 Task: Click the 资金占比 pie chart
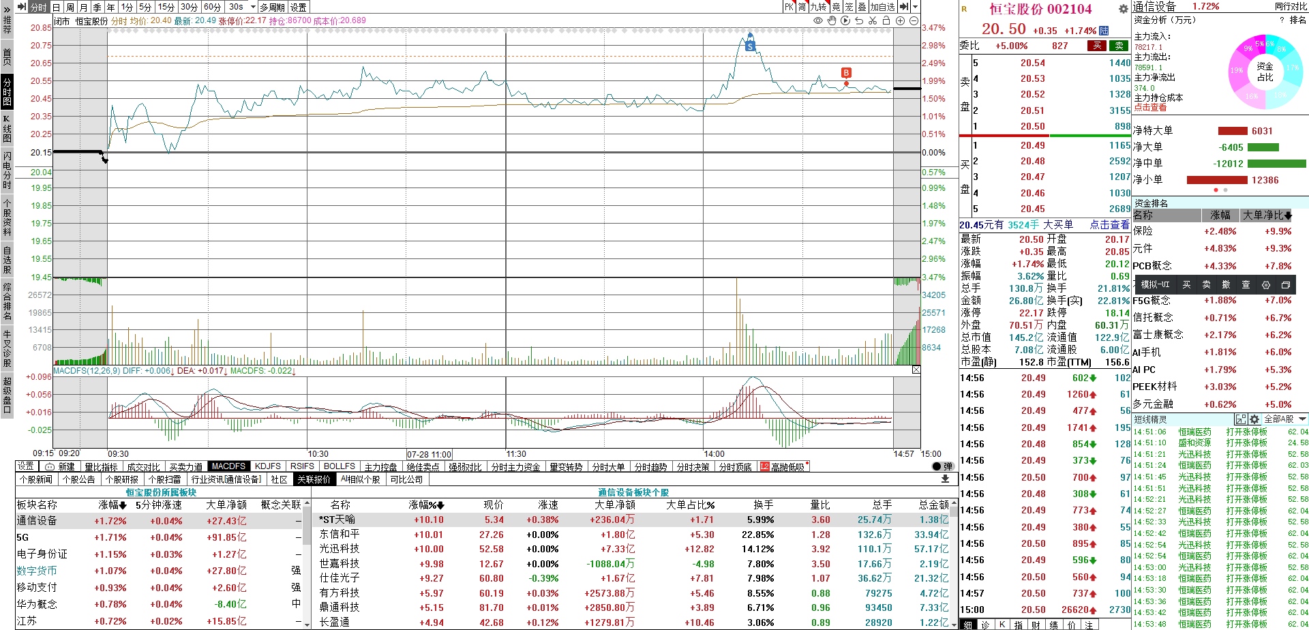click(x=1265, y=72)
